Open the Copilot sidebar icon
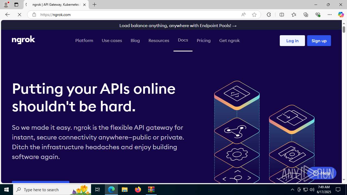The image size is (347, 195). (341, 15)
